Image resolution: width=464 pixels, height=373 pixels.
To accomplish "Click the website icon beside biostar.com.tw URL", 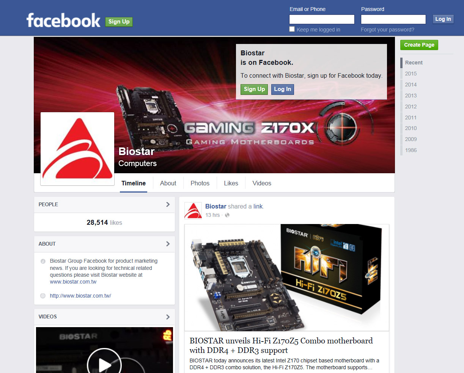I will coord(43,296).
